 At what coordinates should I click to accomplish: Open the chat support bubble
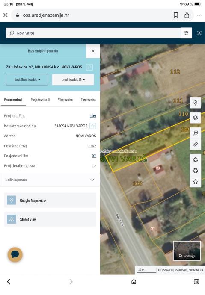15,254
